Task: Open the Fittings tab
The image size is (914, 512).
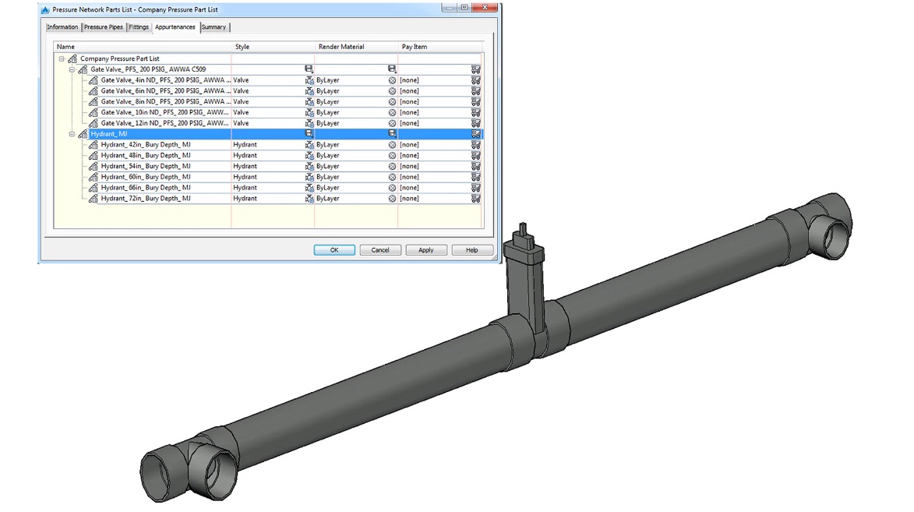Action: click(139, 27)
